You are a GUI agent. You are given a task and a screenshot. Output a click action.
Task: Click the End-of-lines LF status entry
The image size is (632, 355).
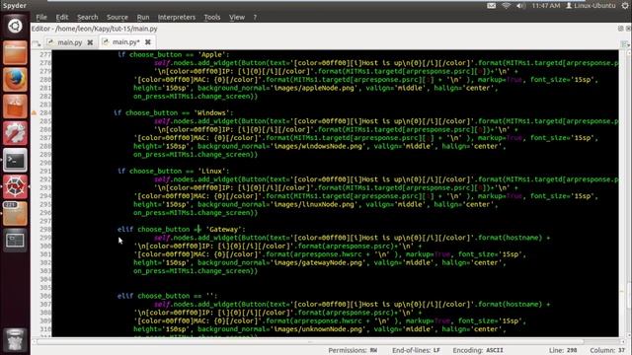pyautogui.click(x=416, y=350)
